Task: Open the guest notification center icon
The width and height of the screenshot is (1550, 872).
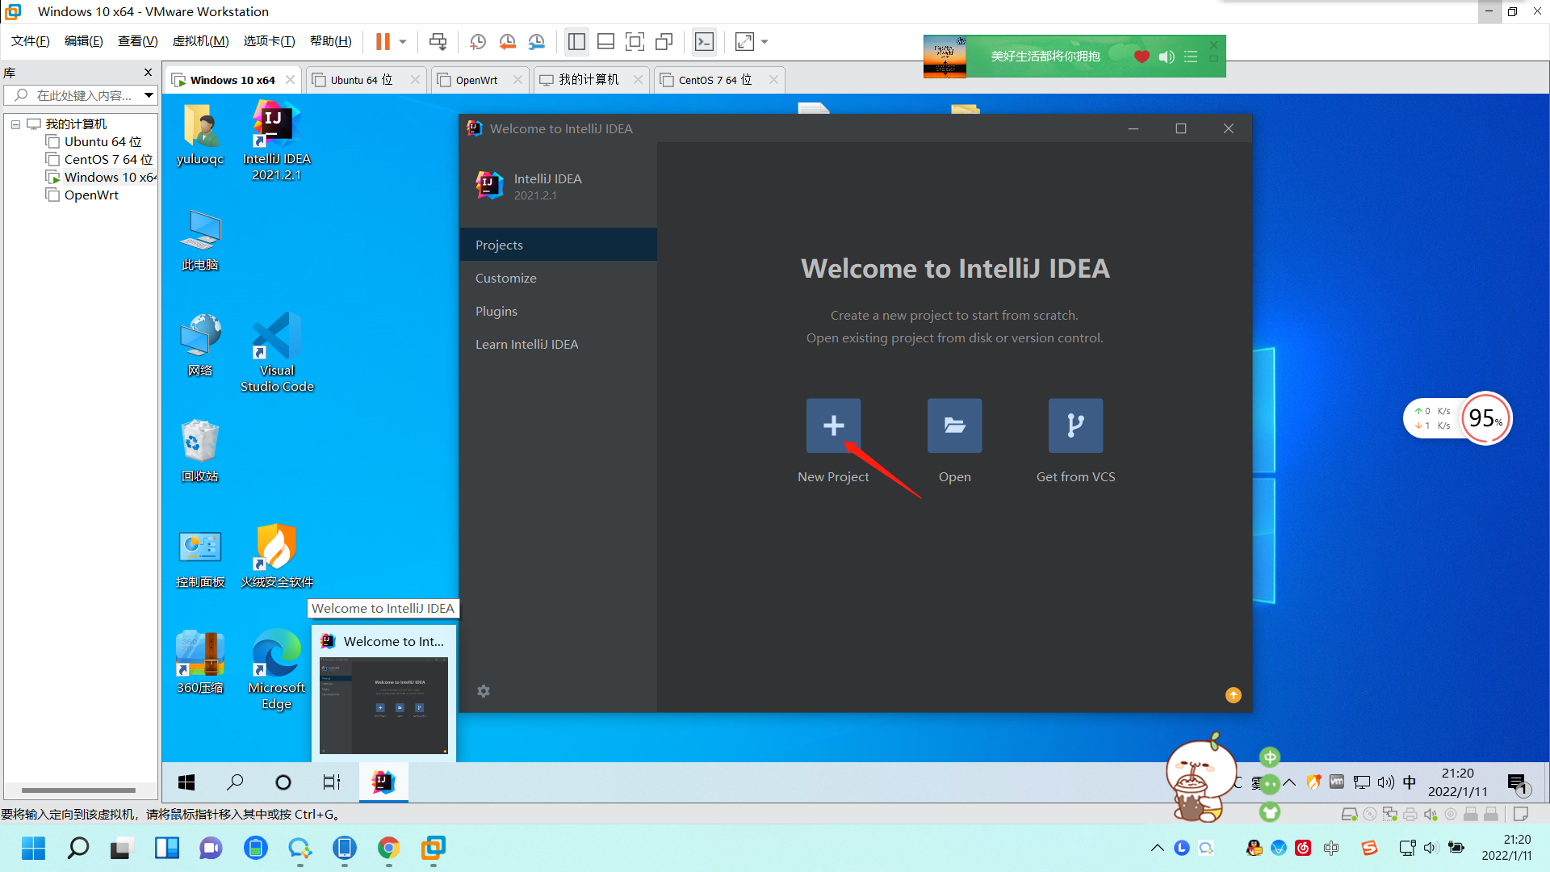Action: pyautogui.click(x=1518, y=782)
